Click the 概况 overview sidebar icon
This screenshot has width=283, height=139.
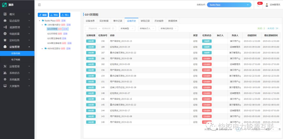coord(5,14)
